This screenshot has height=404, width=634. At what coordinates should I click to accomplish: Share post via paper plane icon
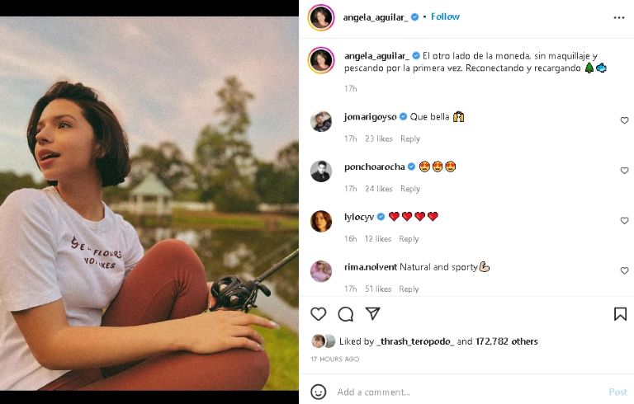[x=372, y=314]
